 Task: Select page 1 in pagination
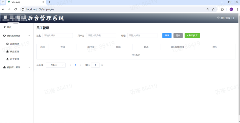75,65
